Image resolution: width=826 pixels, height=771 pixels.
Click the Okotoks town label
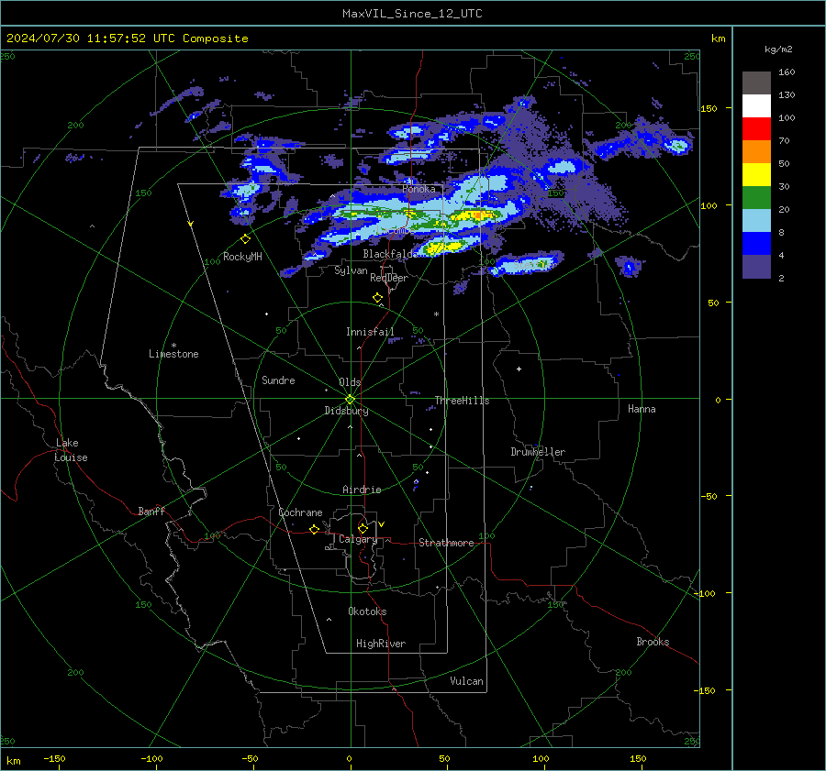[x=367, y=611]
